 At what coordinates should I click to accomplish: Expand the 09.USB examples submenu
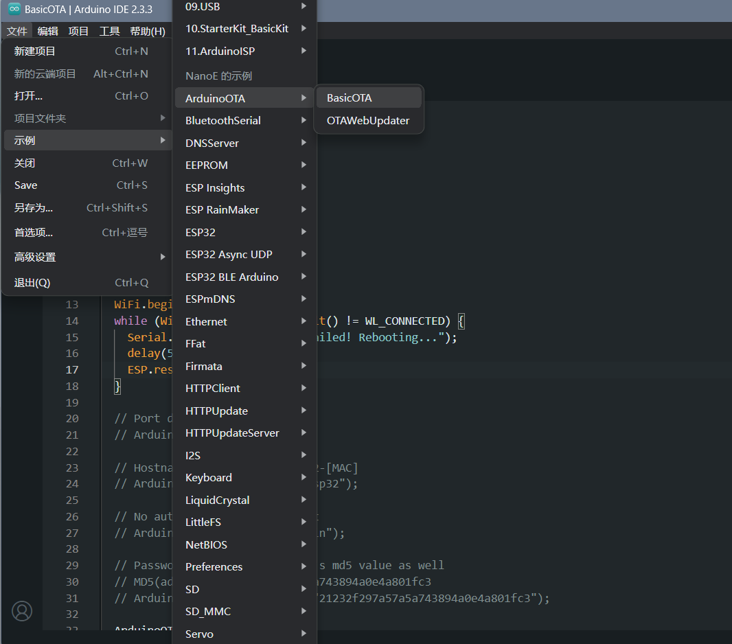(x=245, y=7)
